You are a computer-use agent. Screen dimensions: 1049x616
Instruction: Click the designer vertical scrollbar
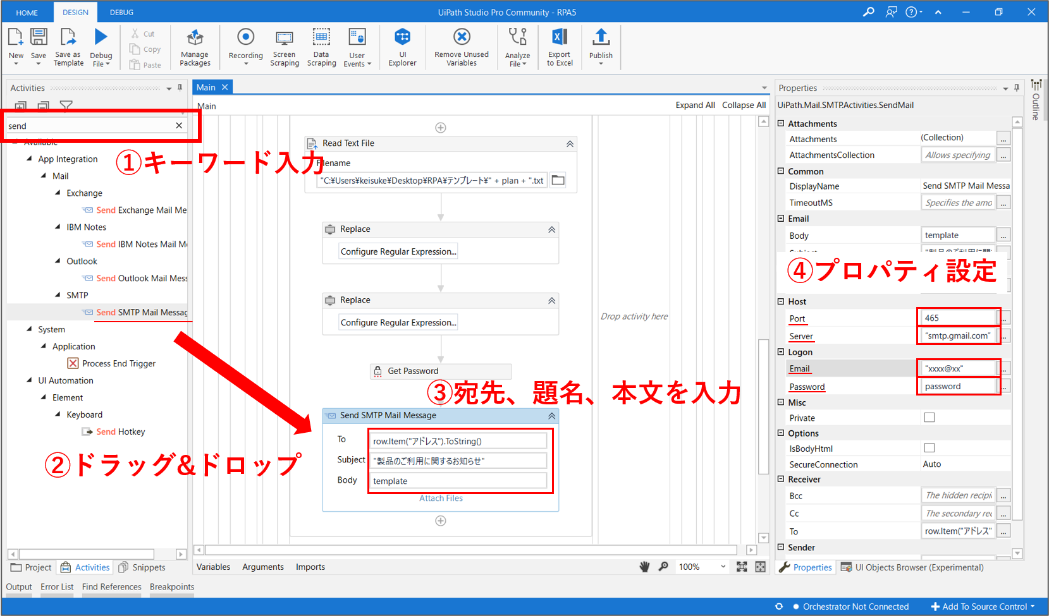[x=763, y=316]
